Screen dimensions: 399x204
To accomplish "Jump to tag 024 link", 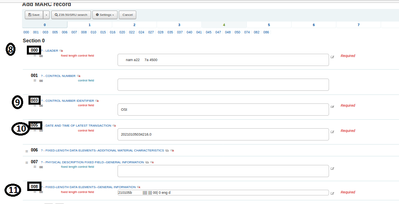I will [x=142, y=32].
